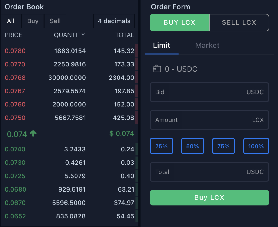
Task: Set amount to 50% of balance
Action: coord(193,146)
